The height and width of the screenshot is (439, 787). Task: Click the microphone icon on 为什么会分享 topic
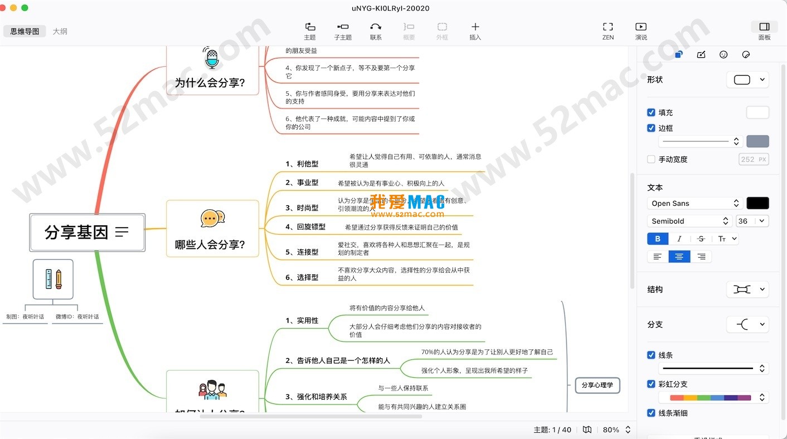(211, 57)
